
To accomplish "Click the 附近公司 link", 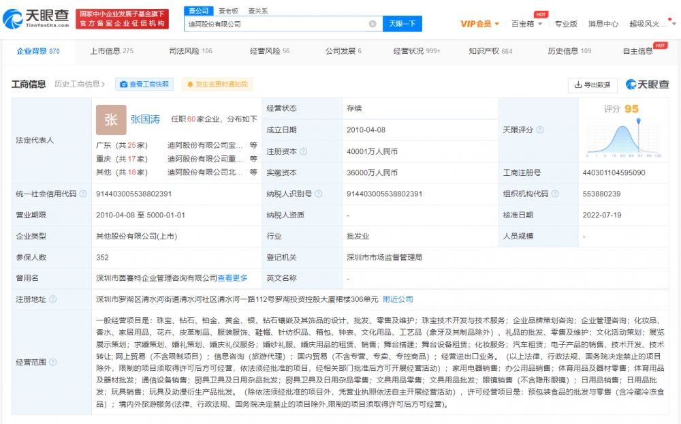I will pos(398,299).
